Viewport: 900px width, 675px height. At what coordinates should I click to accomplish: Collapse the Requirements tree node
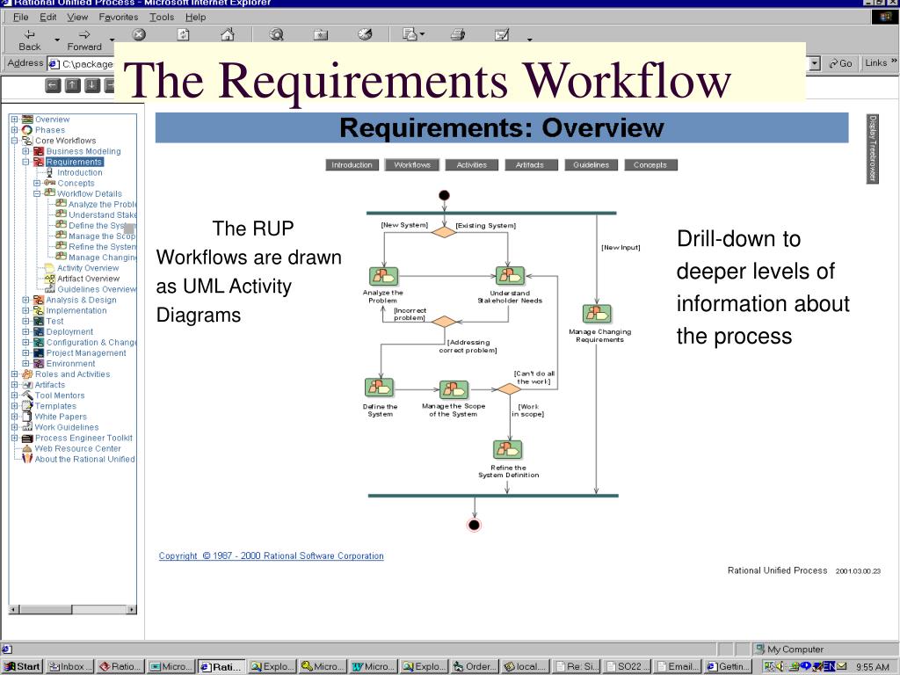click(25, 162)
